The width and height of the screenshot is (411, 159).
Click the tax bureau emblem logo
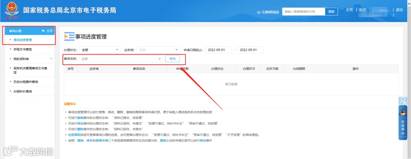pyautogui.click(x=11, y=11)
